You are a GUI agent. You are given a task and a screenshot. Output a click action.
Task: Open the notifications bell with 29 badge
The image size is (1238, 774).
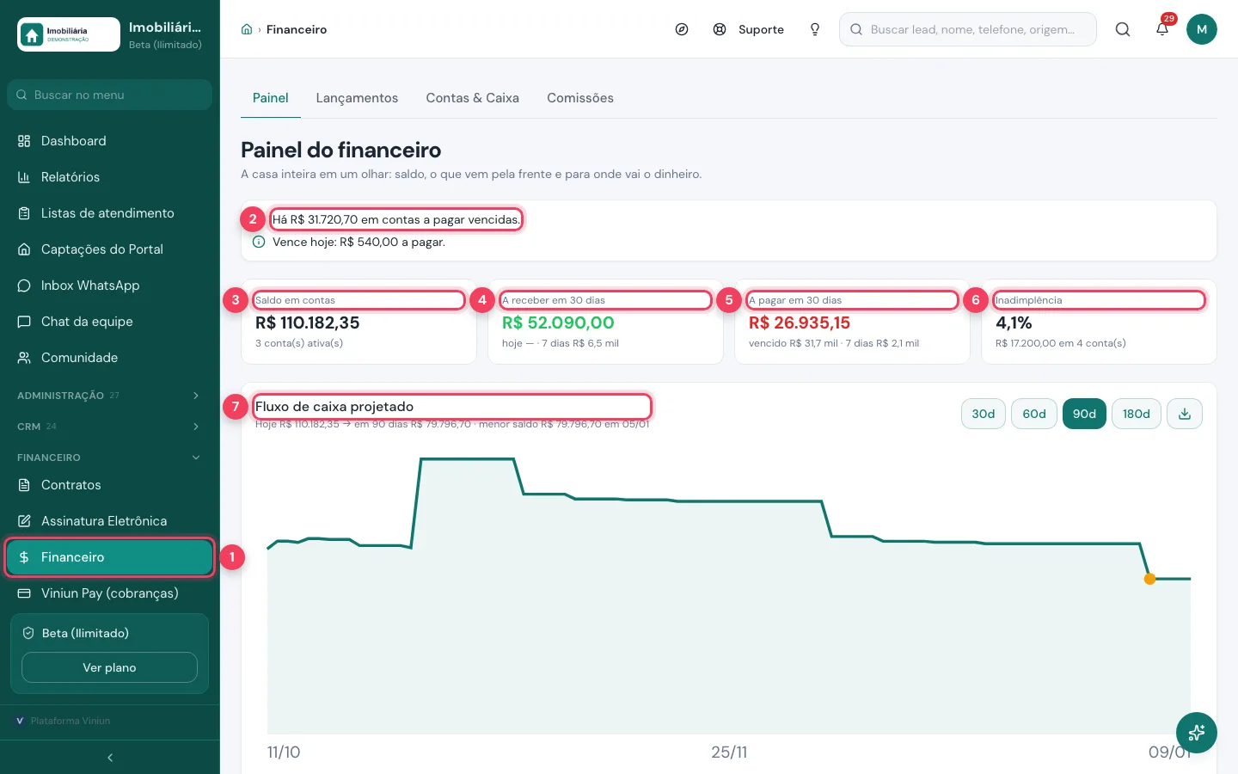click(x=1162, y=29)
